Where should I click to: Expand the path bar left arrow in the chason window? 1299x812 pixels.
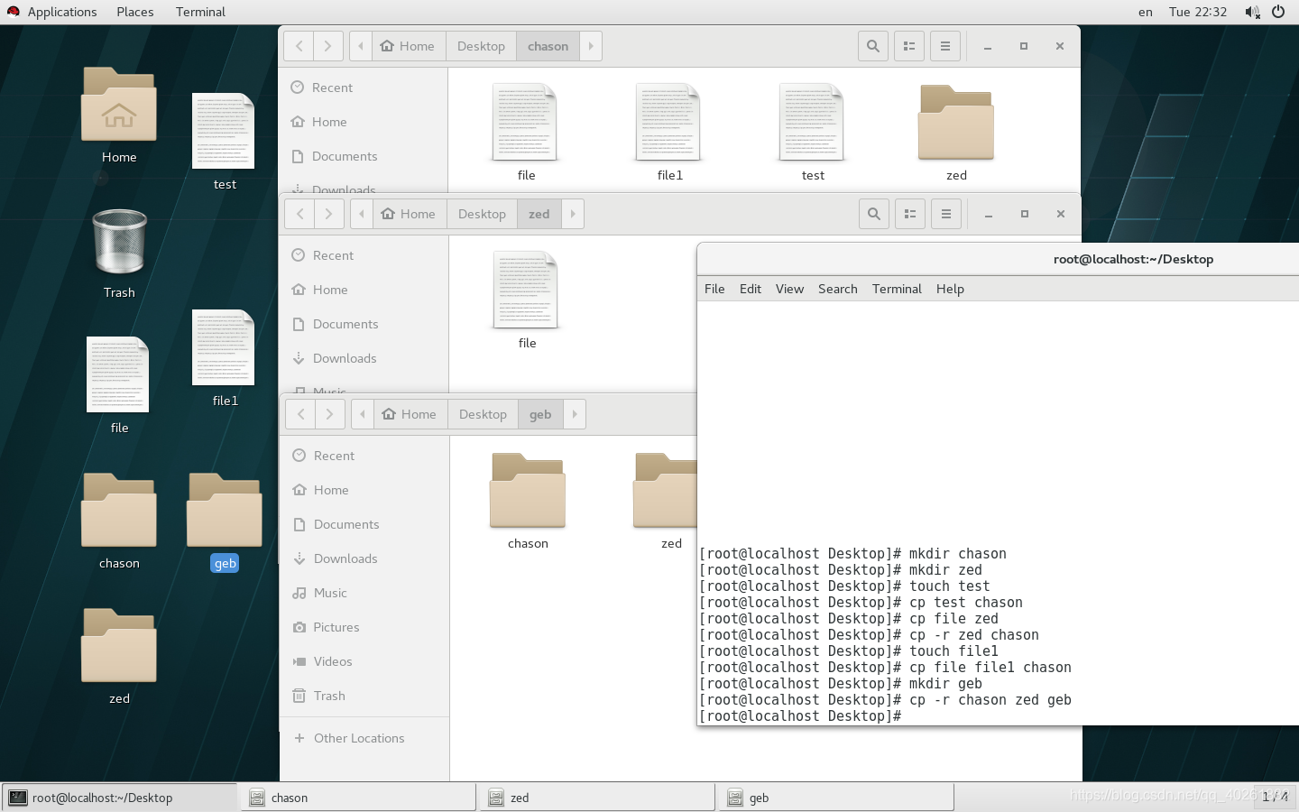(x=361, y=46)
